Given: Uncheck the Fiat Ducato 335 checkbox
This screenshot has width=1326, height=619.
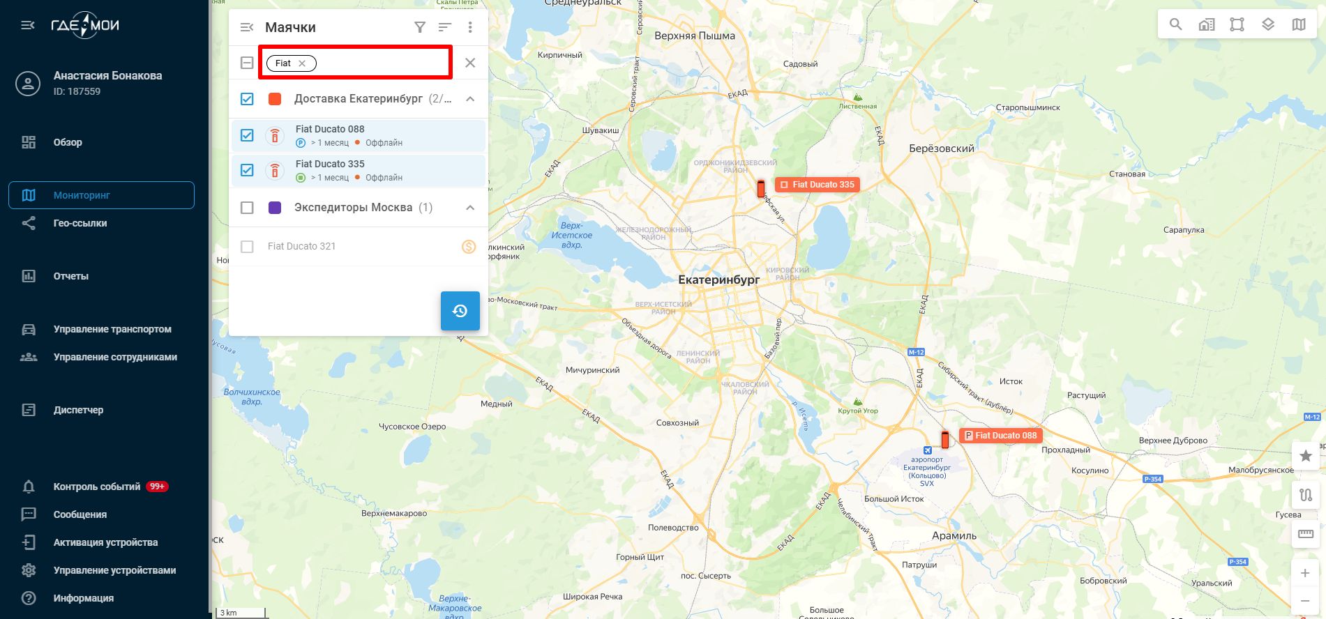Looking at the screenshot, I should click(247, 170).
